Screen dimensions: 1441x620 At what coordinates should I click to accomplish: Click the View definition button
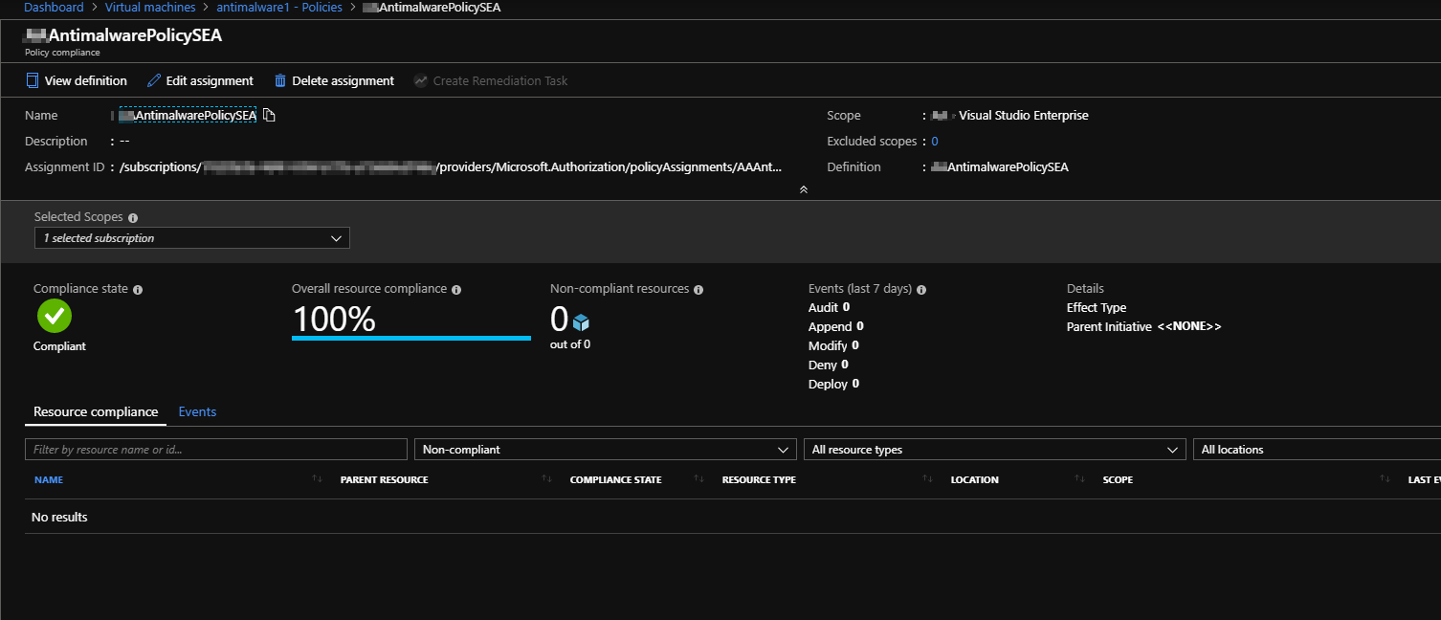click(77, 80)
